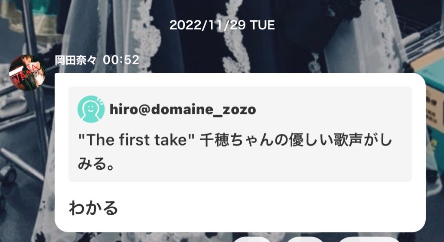Tap the first cut-off button below the bubble
The image size is (444, 242).
click(251, 239)
